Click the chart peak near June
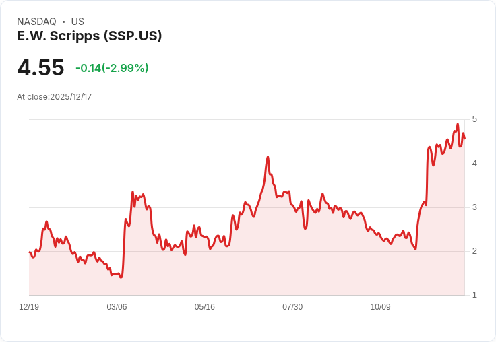Image resolution: width=496 pixels, height=342 pixels. point(268,158)
